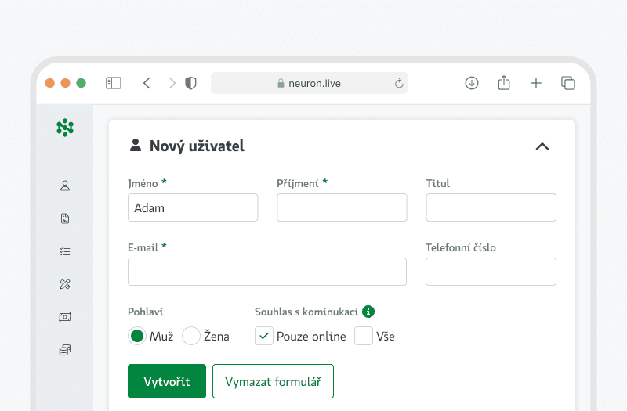Image resolution: width=627 pixels, height=411 pixels.
Task: Collapse the Nový uživatel panel
Action: [542, 146]
